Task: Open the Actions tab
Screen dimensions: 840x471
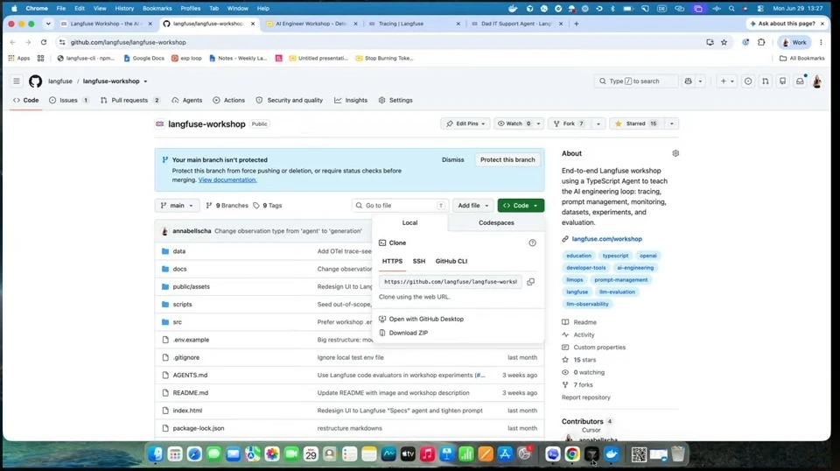Action: click(x=228, y=100)
